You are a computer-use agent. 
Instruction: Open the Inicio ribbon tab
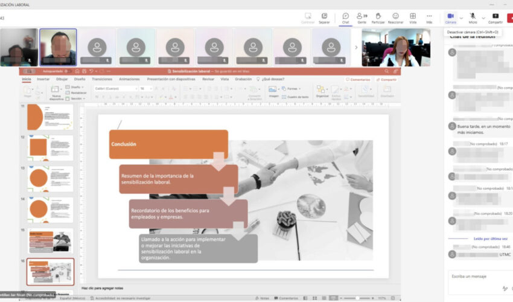27,79
